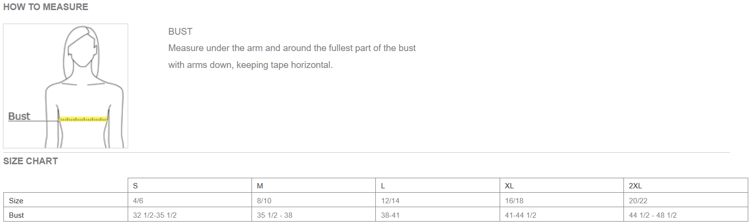The width and height of the screenshot is (755, 224).
Task: Click the Bust label inside the illustration
Action: click(x=19, y=116)
